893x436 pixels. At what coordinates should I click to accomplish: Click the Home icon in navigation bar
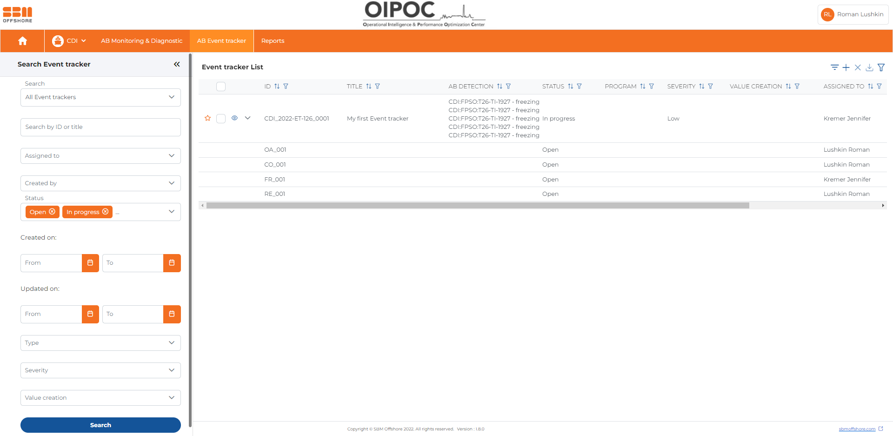pos(22,41)
